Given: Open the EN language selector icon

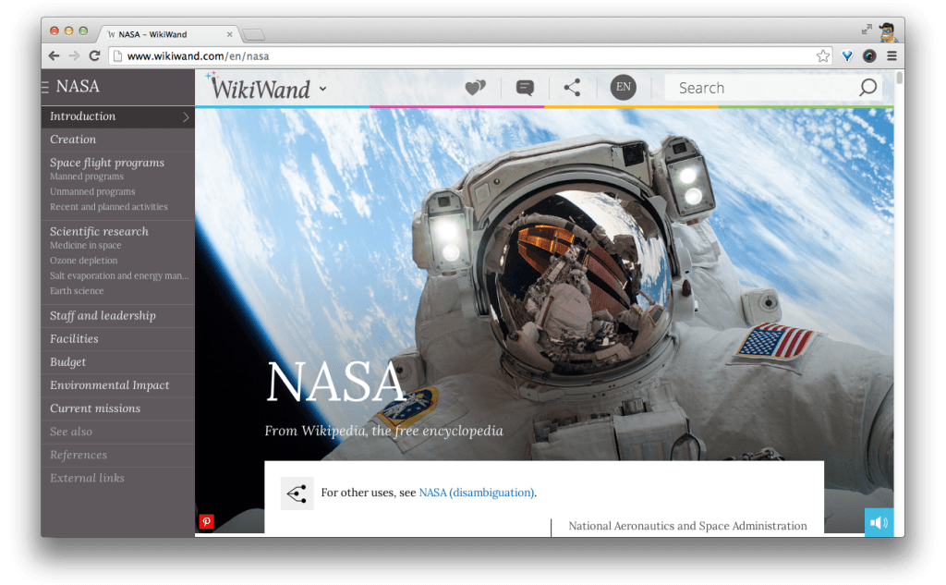Looking at the screenshot, I should tap(623, 87).
